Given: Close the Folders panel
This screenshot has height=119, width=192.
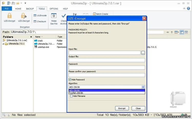Looking at the screenshot, I should (x=31, y=37).
